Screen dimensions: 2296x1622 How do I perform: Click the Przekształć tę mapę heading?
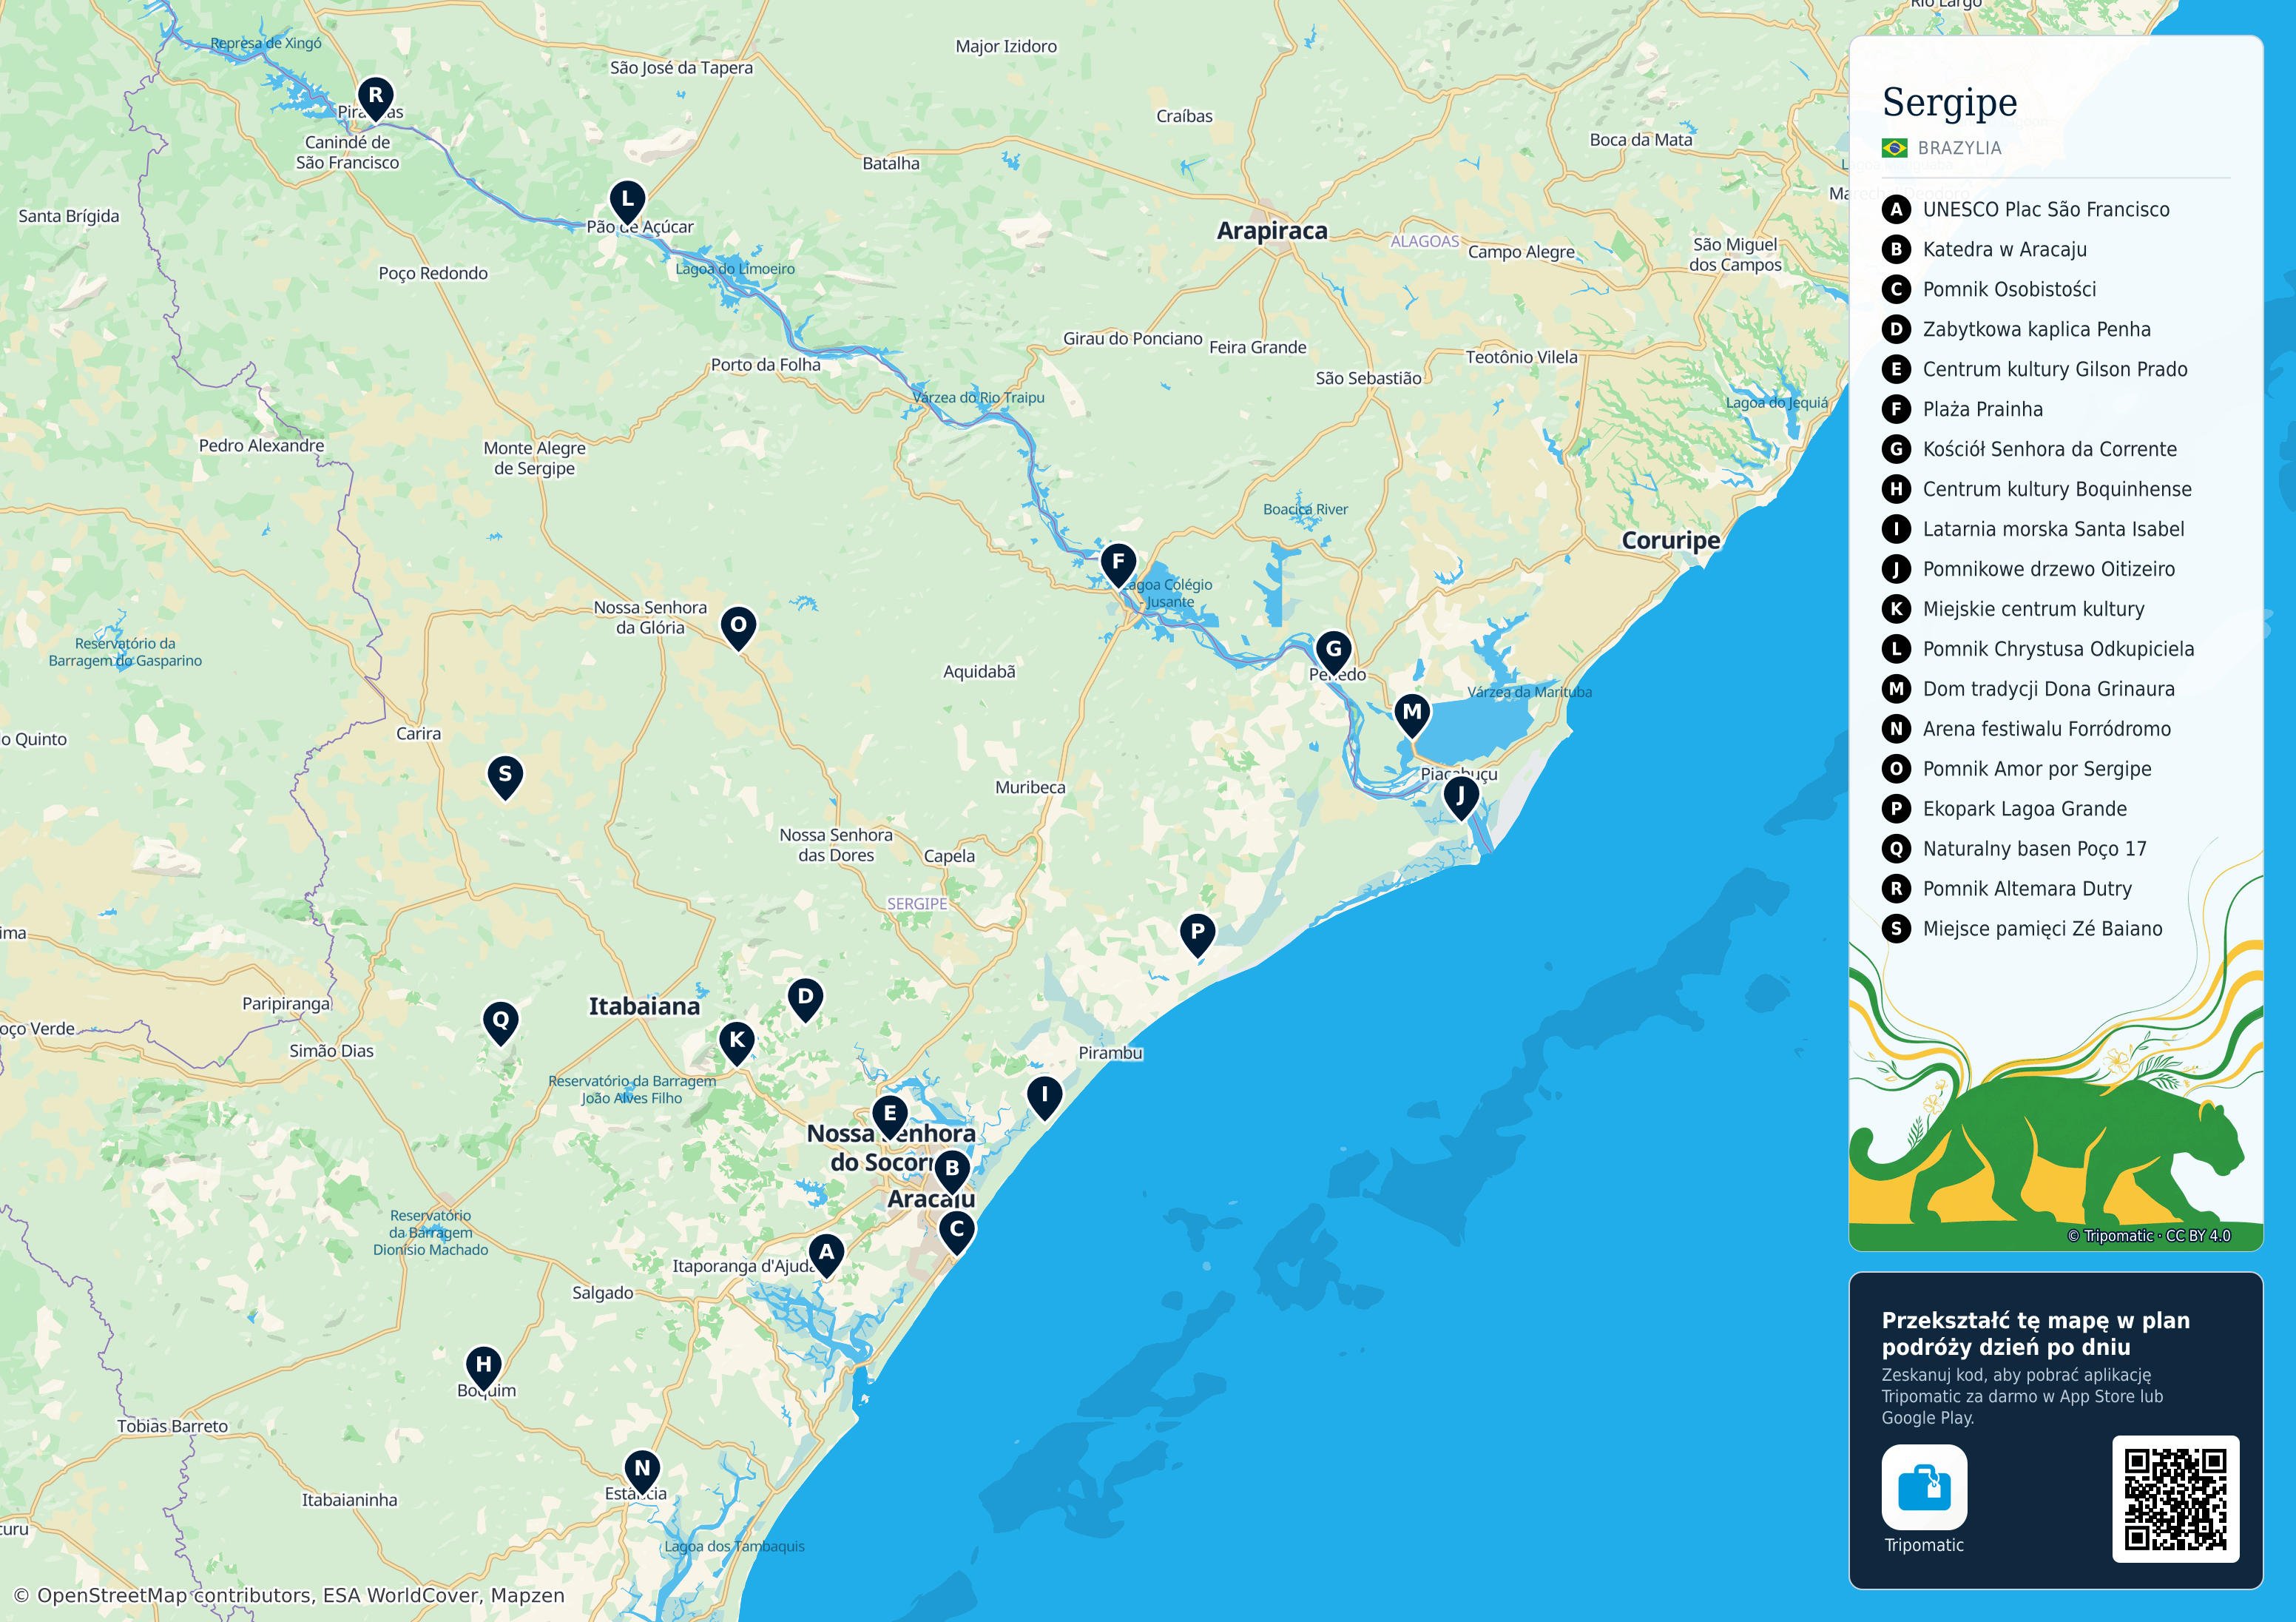(x=2036, y=1333)
